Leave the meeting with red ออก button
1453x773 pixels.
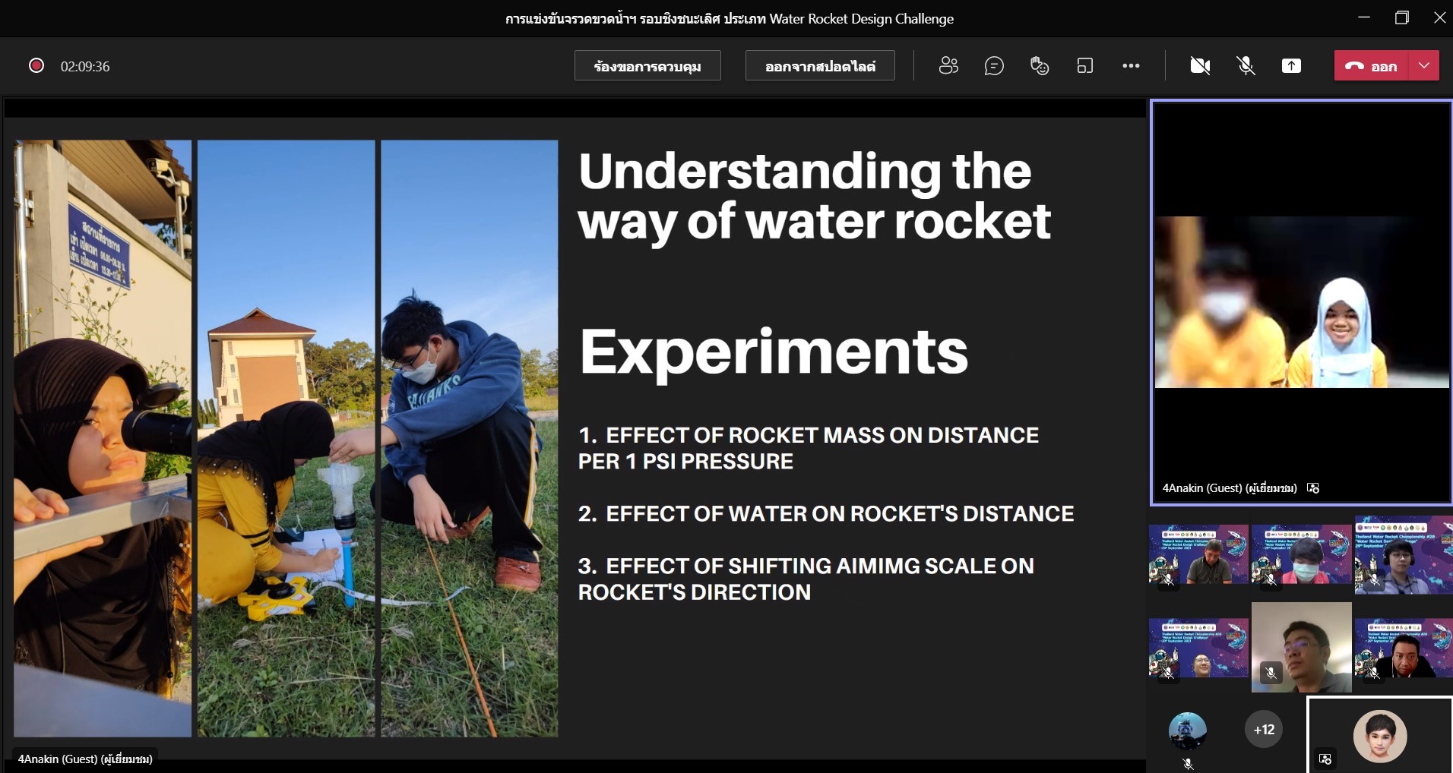point(1372,66)
